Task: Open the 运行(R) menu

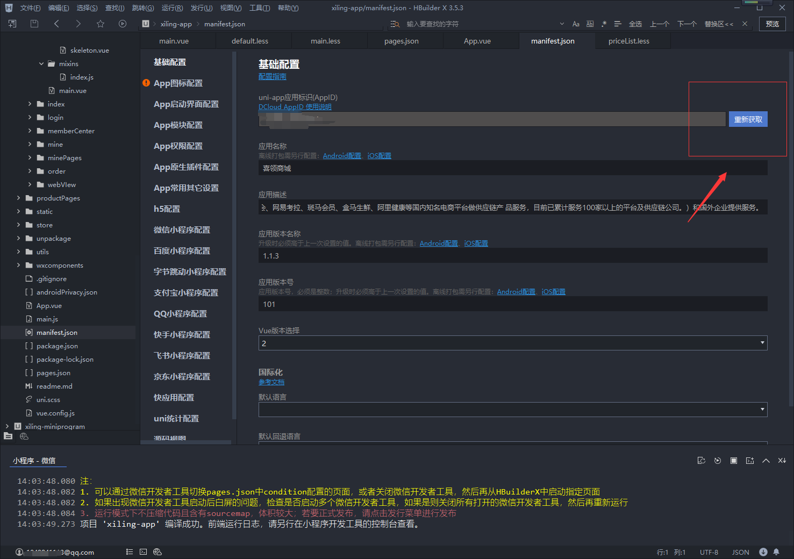Action: (x=172, y=8)
